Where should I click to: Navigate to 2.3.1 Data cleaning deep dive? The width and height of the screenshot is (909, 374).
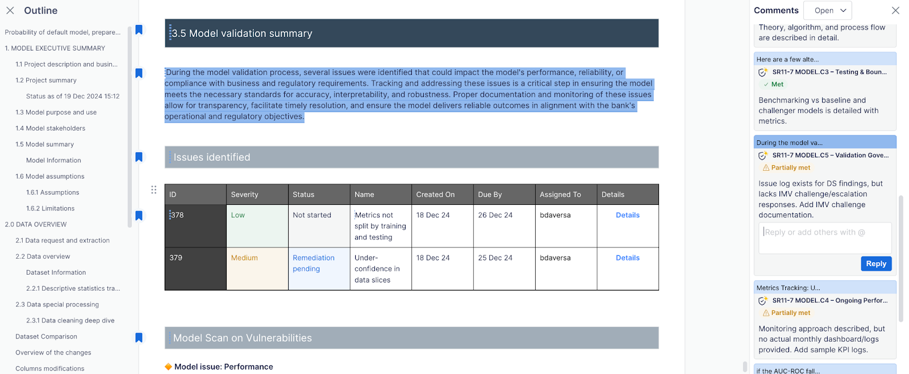pyautogui.click(x=70, y=321)
